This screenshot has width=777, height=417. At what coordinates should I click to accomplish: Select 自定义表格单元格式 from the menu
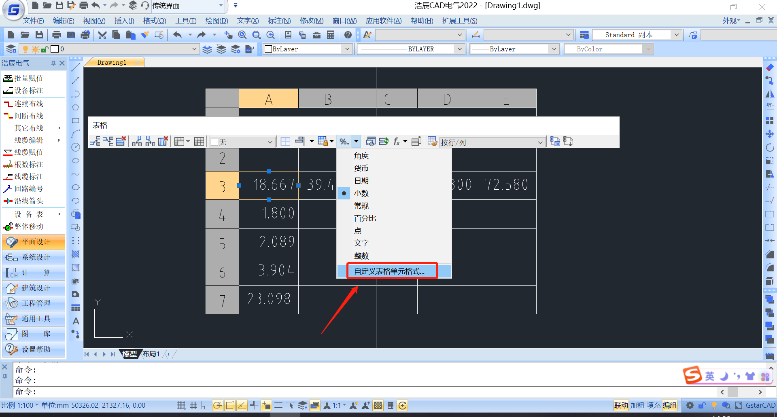[x=389, y=271]
